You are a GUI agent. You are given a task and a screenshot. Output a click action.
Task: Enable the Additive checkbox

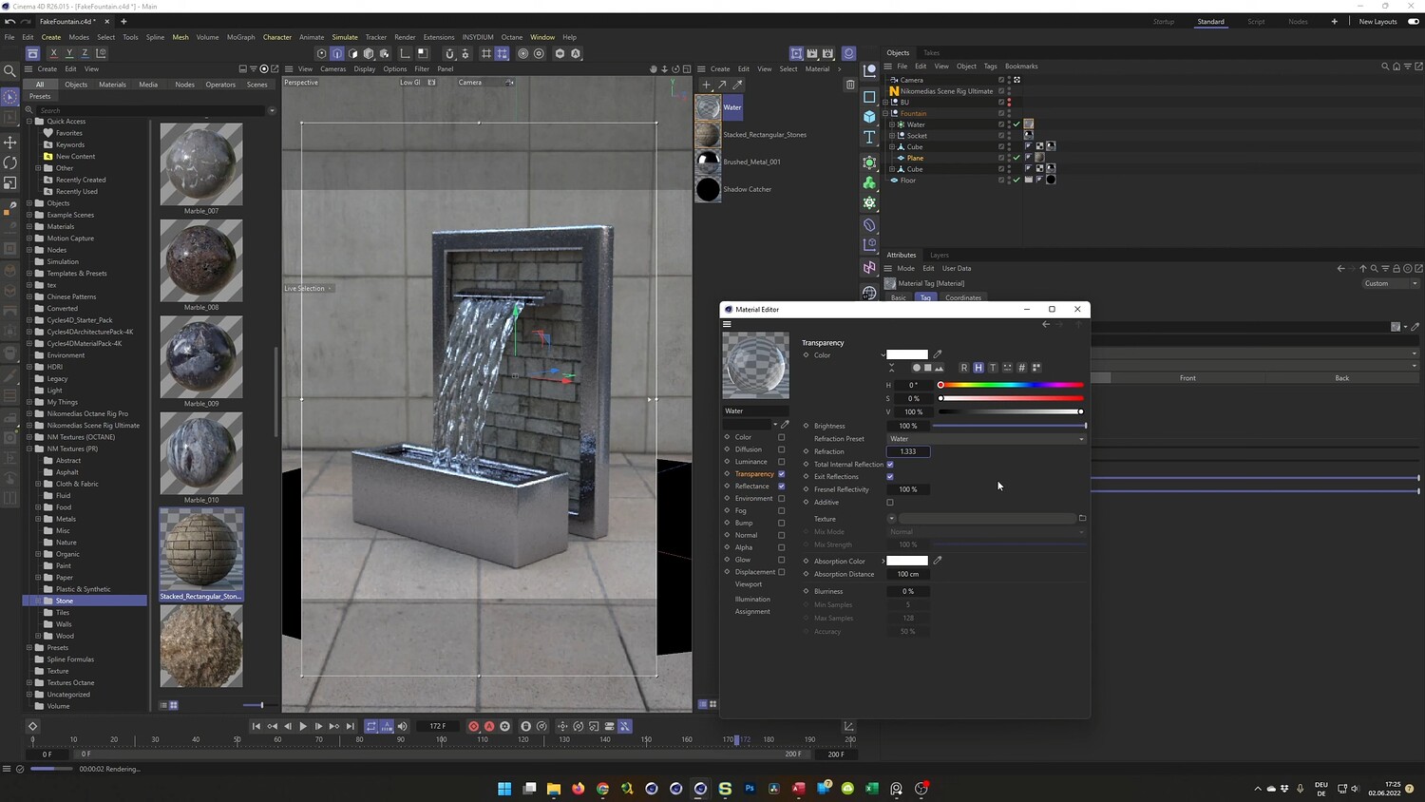890,503
